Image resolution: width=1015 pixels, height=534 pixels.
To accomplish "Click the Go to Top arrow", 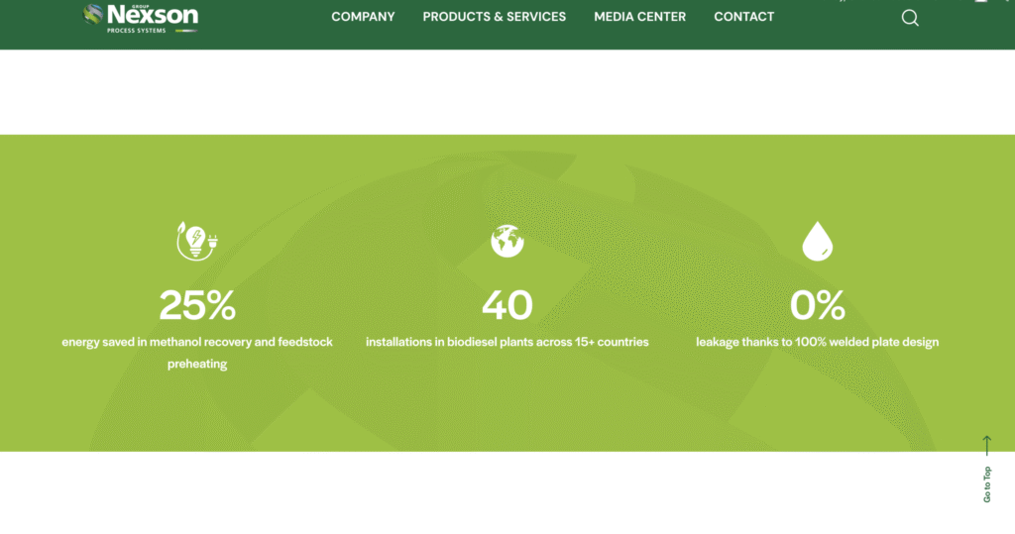I will tap(986, 446).
